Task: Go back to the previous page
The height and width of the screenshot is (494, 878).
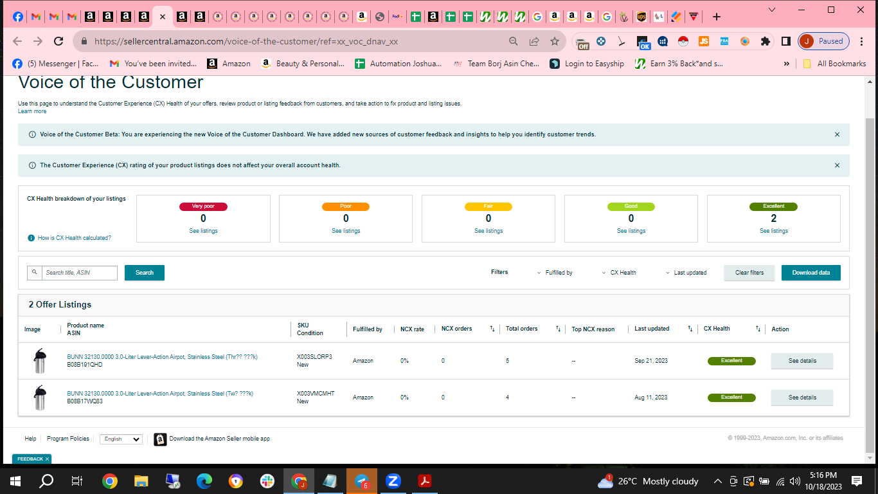Action: (x=17, y=41)
